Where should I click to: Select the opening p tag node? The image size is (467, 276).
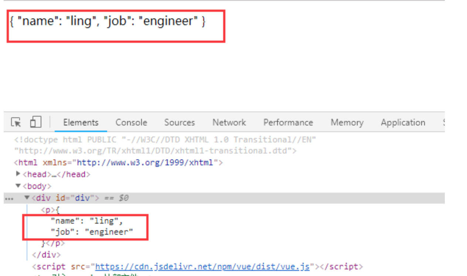48,210
